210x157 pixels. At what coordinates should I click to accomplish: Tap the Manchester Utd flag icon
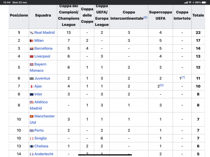click(31, 116)
